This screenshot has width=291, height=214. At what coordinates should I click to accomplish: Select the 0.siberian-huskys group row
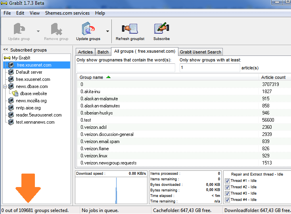click(184, 113)
